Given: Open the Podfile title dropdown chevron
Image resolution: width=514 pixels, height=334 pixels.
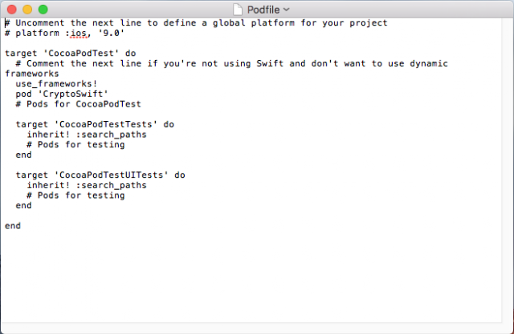Looking at the screenshot, I should tap(286, 10).
